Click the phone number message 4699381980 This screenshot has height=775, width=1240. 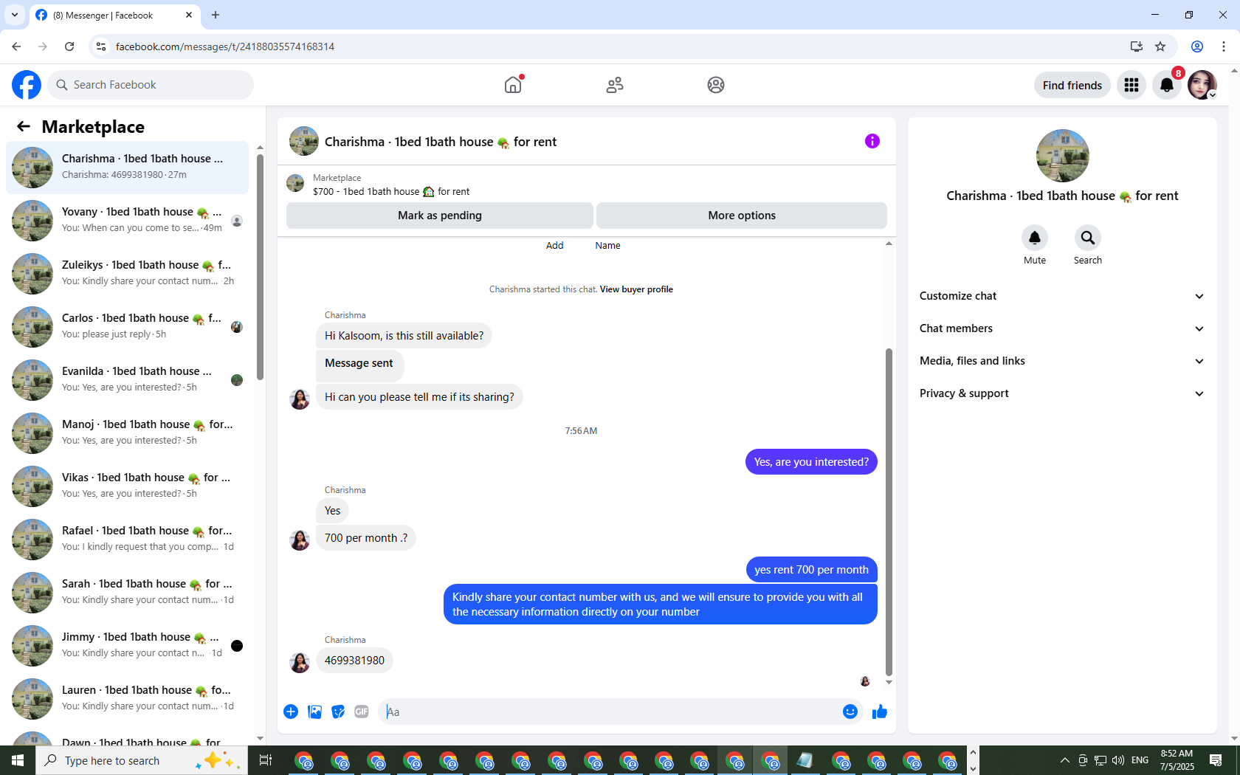(354, 661)
